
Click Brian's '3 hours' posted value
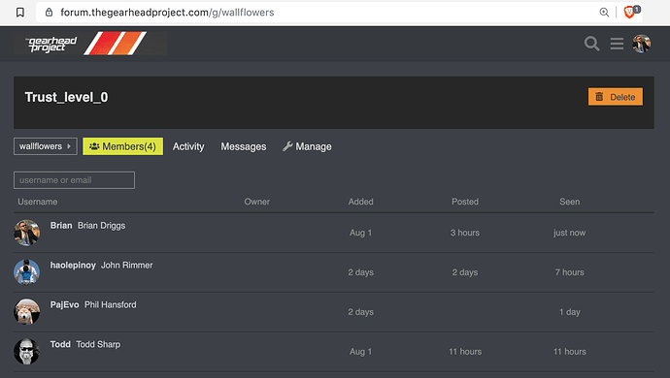click(x=465, y=233)
